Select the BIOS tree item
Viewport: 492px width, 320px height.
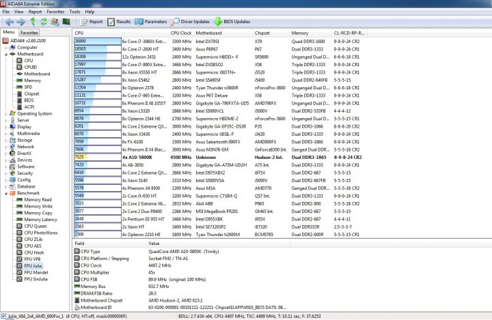(x=29, y=100)
